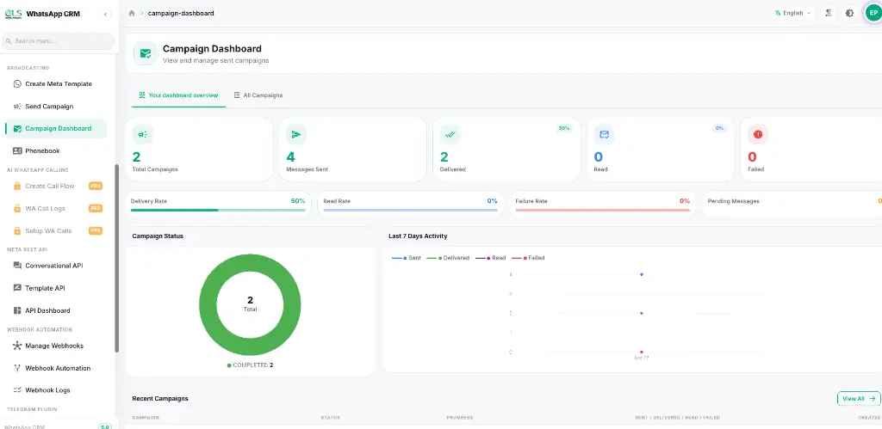Select Campaign Dashboard in the sidebar
882x429 pixels.
coord(56,129)
